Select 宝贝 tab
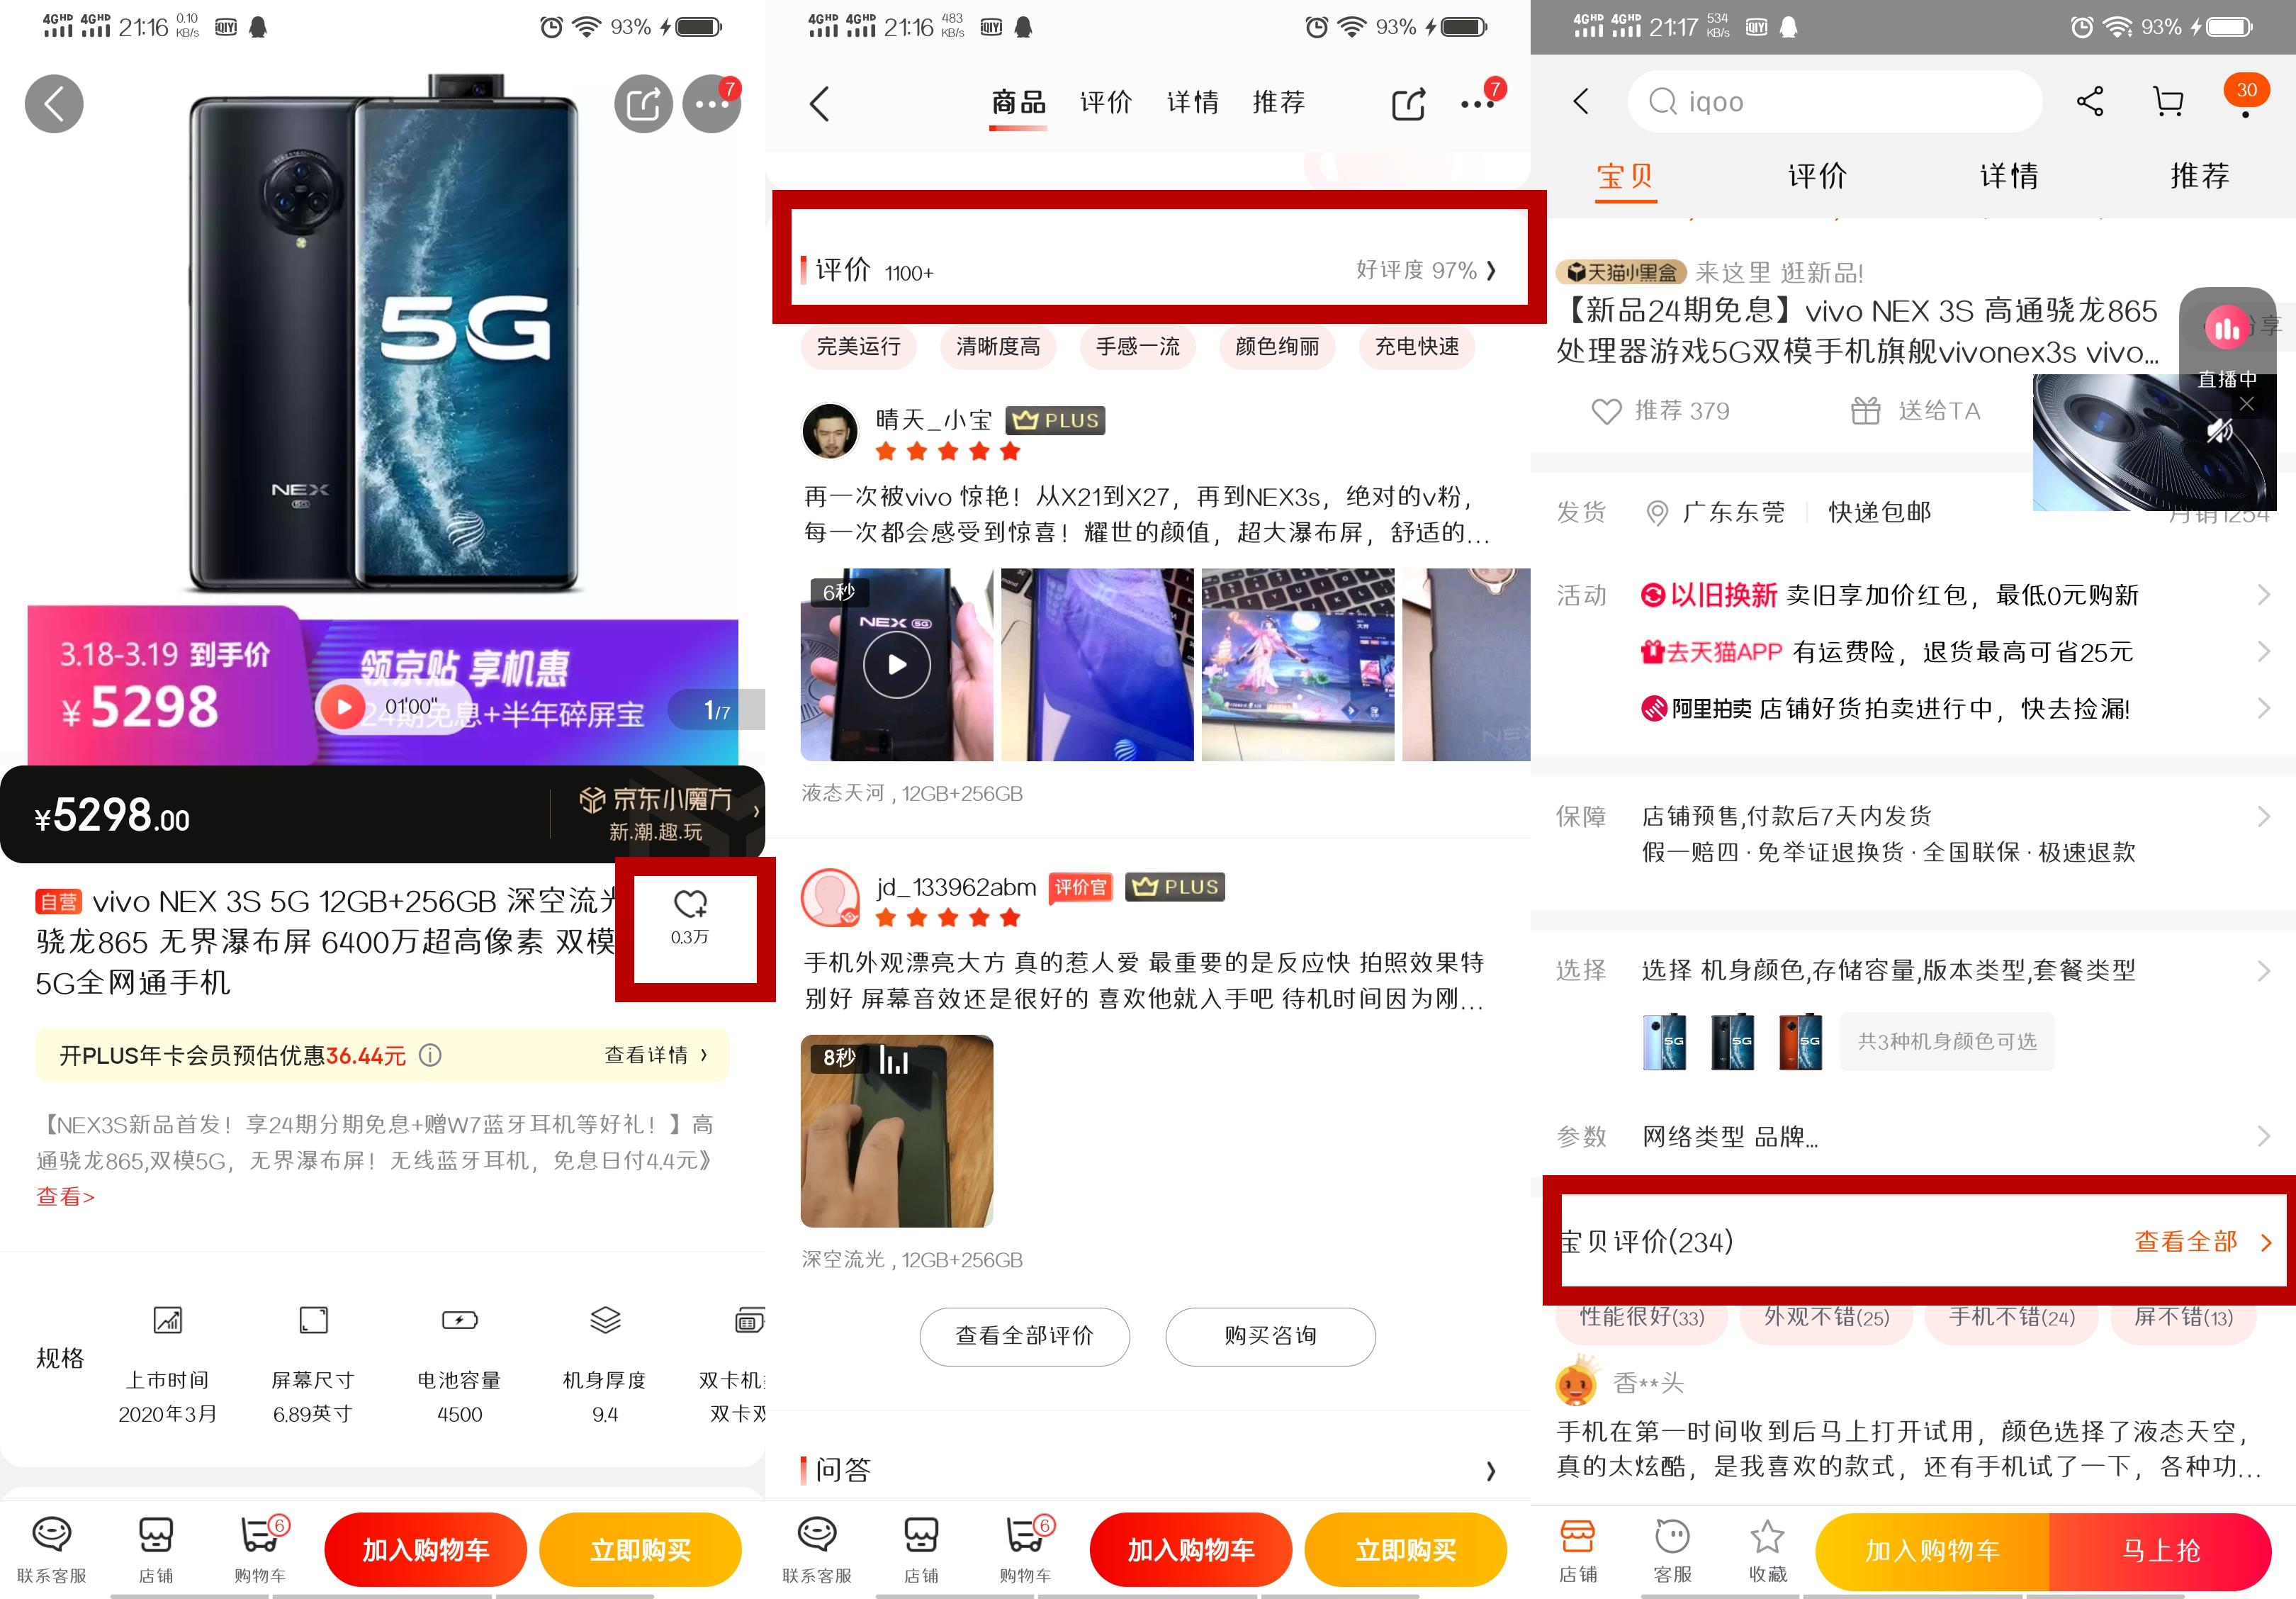Image resolution: width=2296 pixels, height=1599 pixels. pyautogui.click(x=1625, y=176)
